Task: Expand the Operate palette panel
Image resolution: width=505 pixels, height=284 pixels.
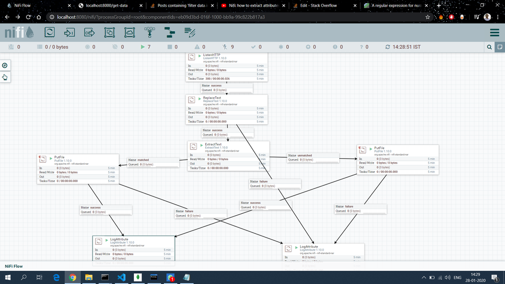Action: tap(5, 77)
